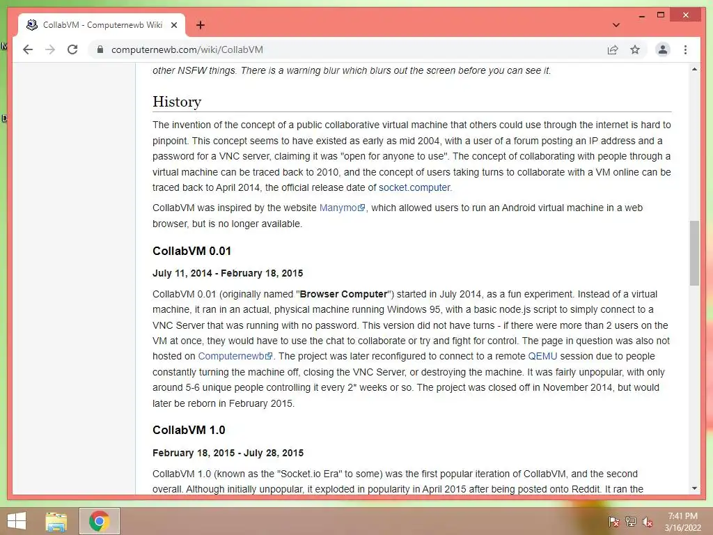Click the Chrome taskbar icon

99,521
